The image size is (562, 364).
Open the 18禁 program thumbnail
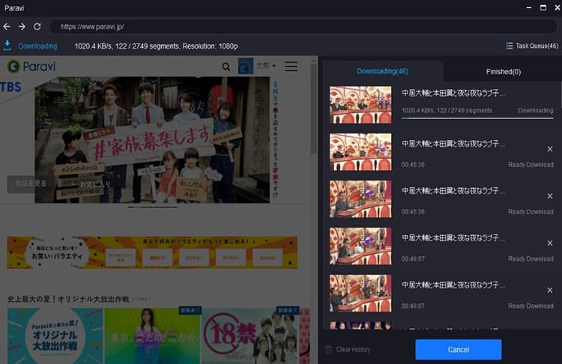[x=250, y=336]
